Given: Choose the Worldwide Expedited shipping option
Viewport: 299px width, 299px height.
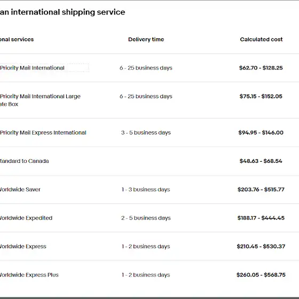Looking at the screenshot, I should point(149,218).
